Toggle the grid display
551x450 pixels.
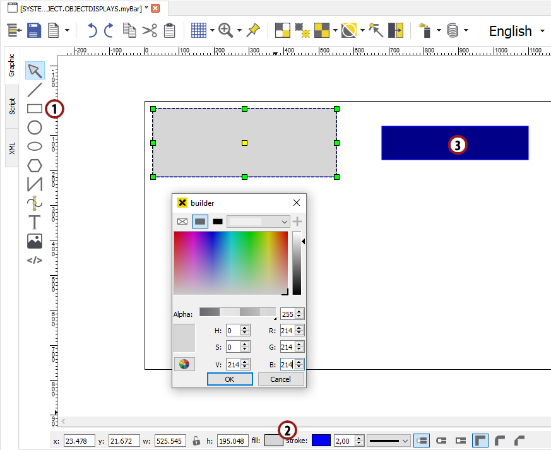point(199,30)
